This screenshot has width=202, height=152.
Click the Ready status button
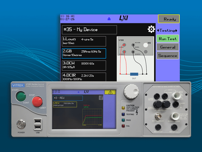point(169,19)
